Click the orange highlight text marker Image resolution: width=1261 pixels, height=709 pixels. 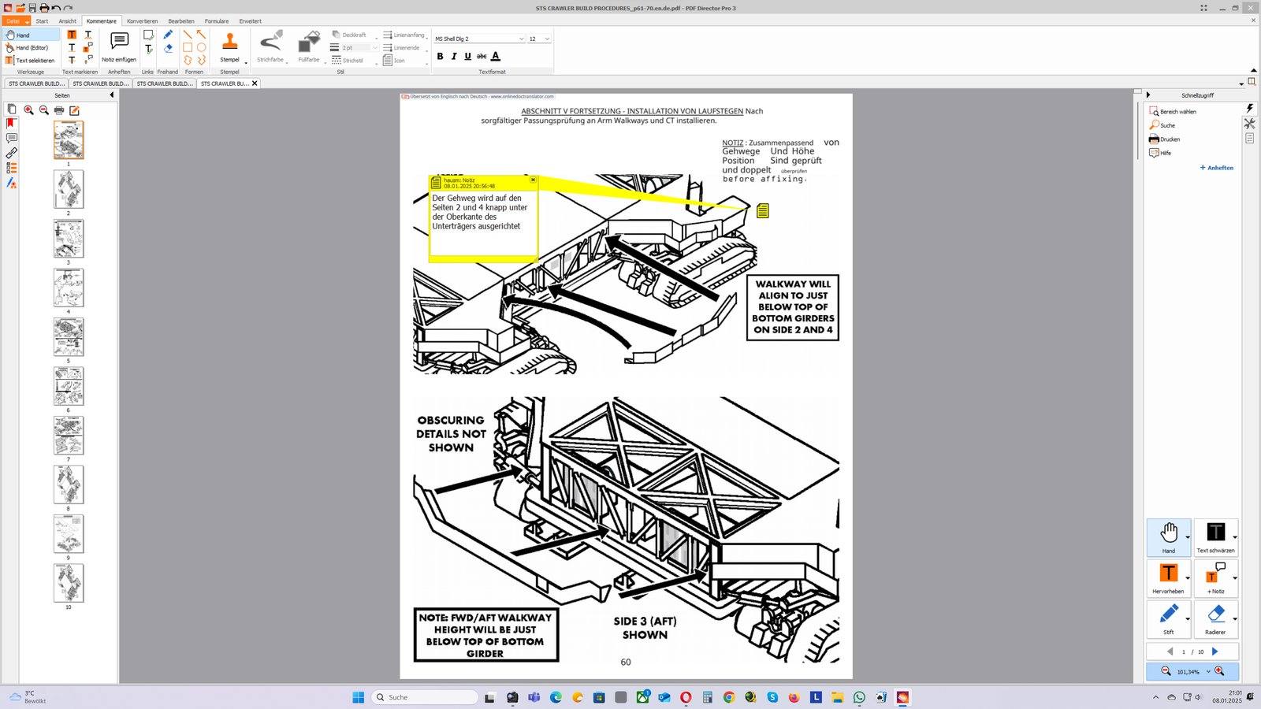[72, 35]
